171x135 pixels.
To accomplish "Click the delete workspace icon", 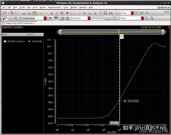I will [x=152, y=18].
